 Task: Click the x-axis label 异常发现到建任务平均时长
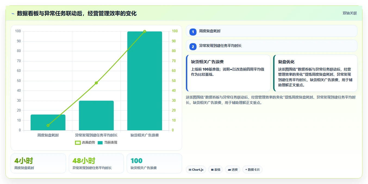[x=96, y=135]
